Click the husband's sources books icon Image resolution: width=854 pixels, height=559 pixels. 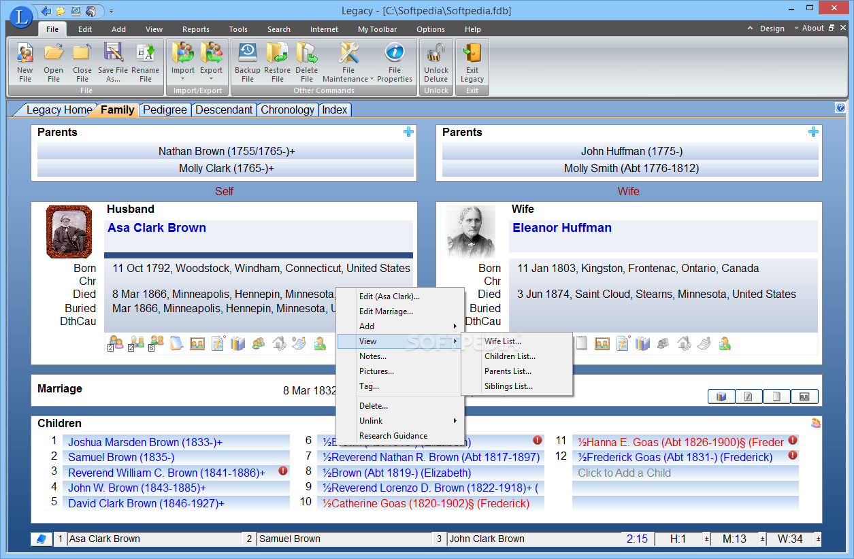point(237,343)
